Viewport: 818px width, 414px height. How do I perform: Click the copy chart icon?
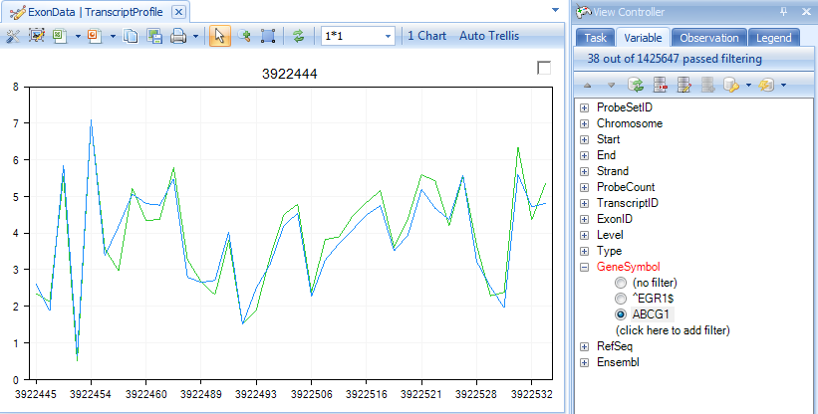point(131,36)
